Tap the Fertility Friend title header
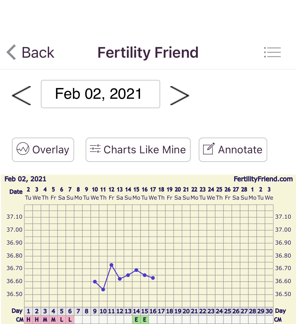The image size is (296, 324). [x=148, y=52]
